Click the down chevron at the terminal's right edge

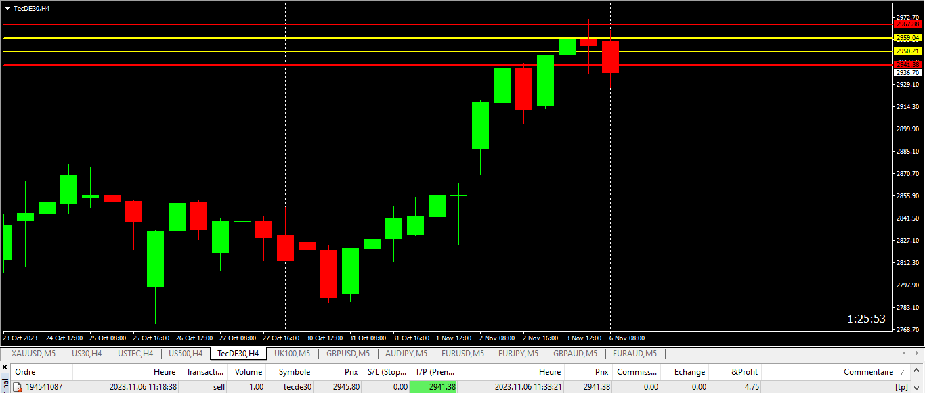click(917, 388)
